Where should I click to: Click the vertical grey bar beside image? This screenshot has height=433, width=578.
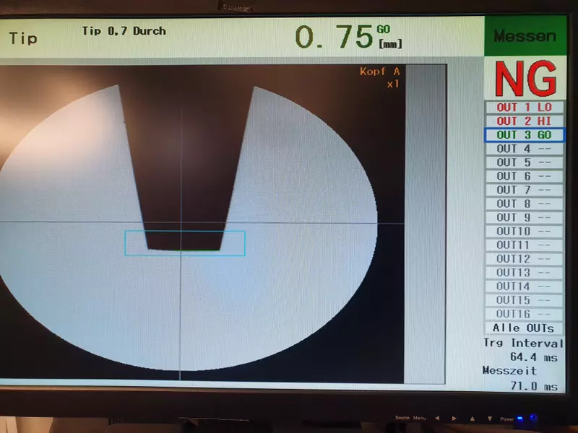[425, 224]
